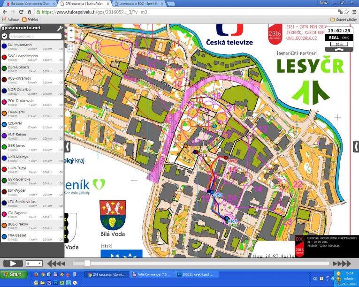This screenshot has height=287, width=359.
Task: Fast forward with triple right arrows
Action: click(x=342, y=264)
